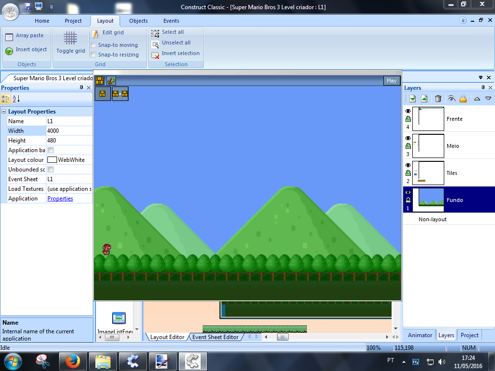Click the Event Sheet value L1
This screenshot has height=371, width=495.
(69, 179)
